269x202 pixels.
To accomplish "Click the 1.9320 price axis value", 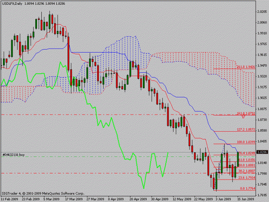I will (x=262, y=76).
